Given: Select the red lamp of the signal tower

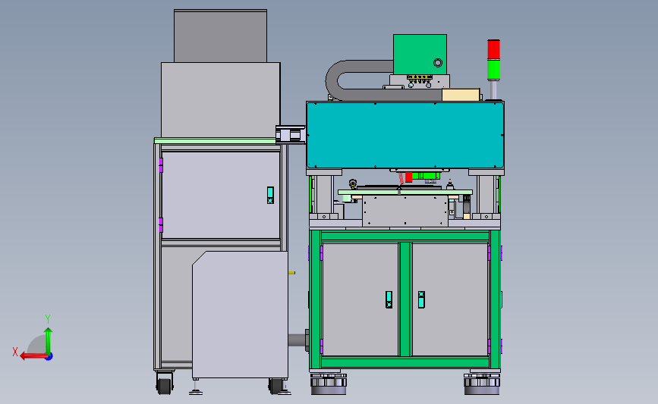Looking at the screenshot, I should point(493,49).
